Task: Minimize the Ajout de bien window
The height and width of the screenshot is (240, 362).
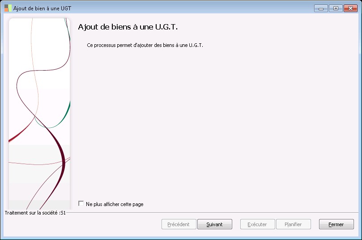Action: [321, 8]
